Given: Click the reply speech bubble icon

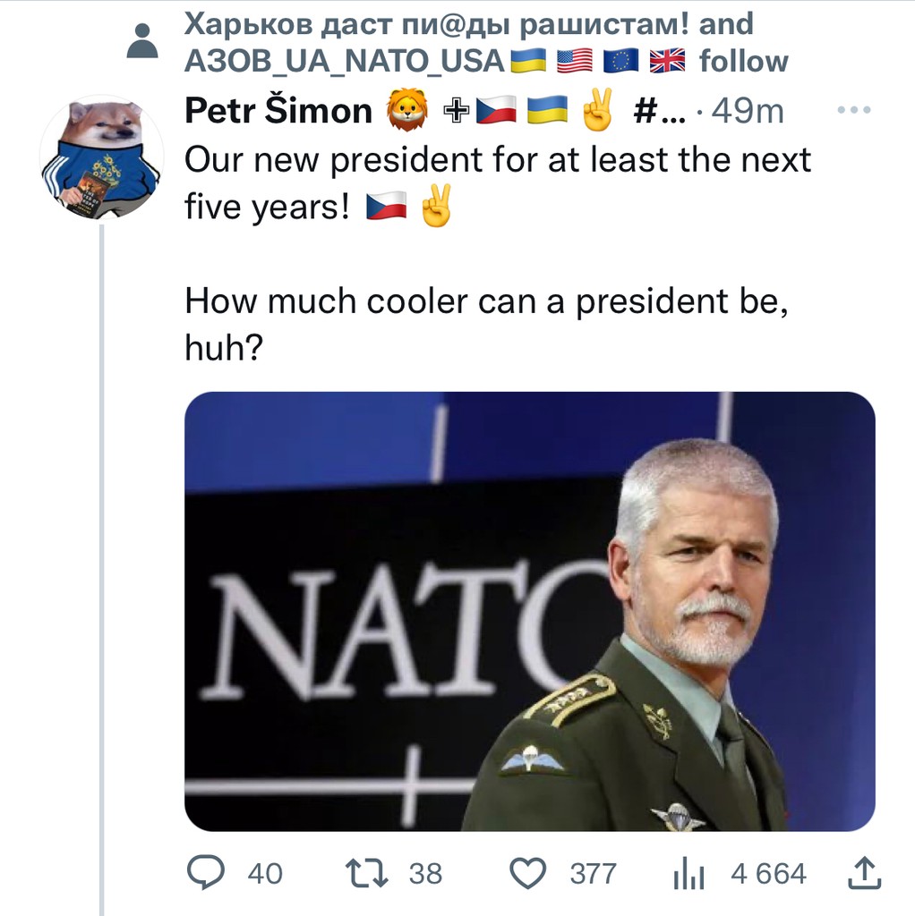Looking at the screenshot, I should click(x=207, y=872).
